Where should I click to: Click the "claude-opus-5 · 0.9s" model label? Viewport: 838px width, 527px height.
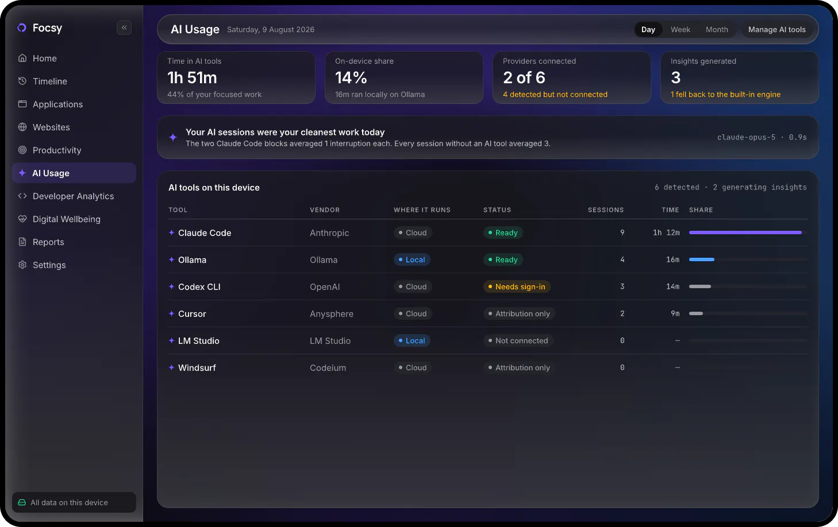pos(762,137)
